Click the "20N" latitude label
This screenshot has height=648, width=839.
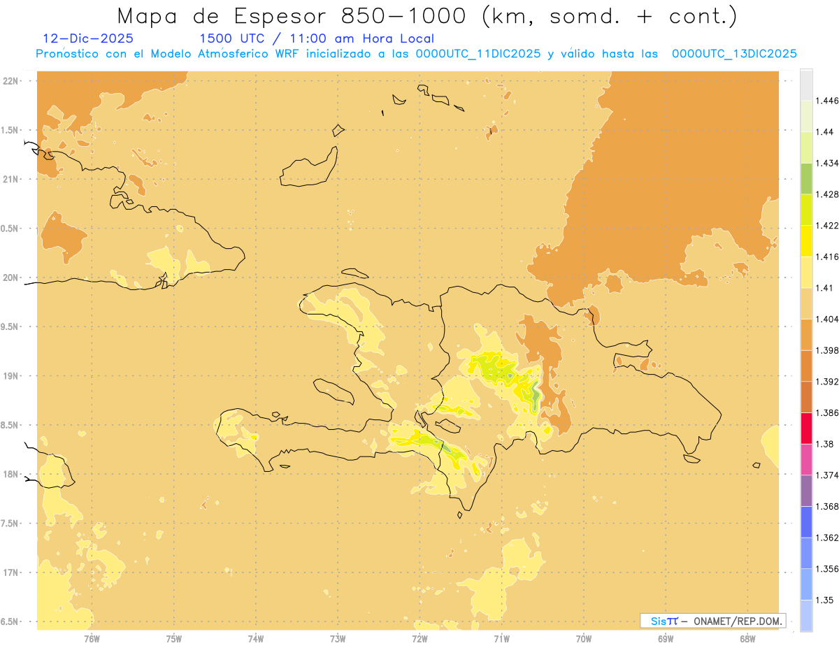pos(12,278)
